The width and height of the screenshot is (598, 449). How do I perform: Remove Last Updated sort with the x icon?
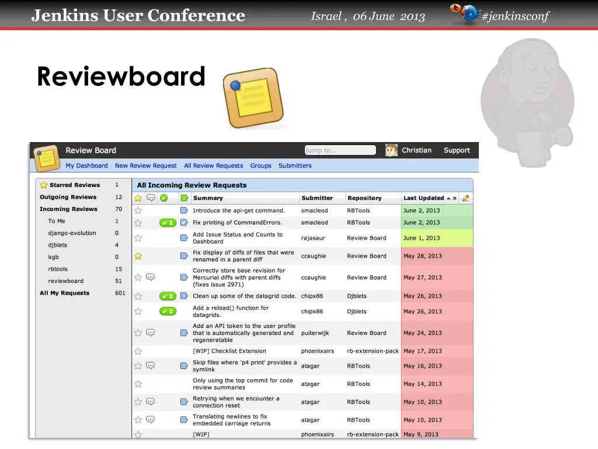click(454, 198)
